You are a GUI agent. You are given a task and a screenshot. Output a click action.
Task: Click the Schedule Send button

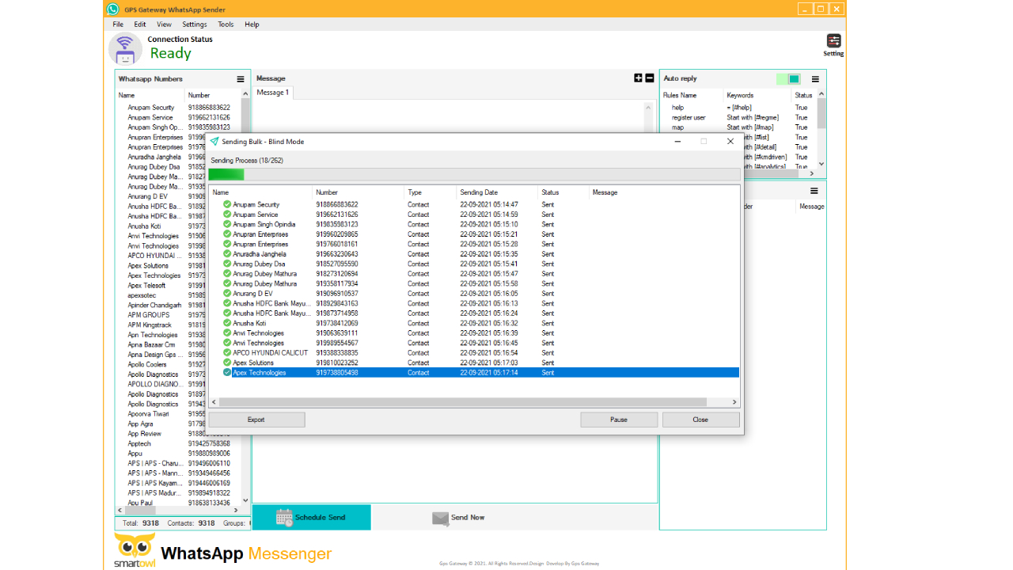[x=311, y=518]
